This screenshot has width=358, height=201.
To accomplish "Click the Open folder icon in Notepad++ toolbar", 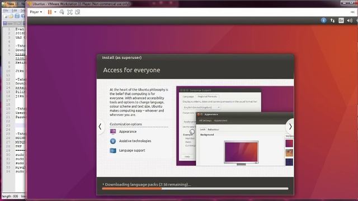I will pos(11,16).
